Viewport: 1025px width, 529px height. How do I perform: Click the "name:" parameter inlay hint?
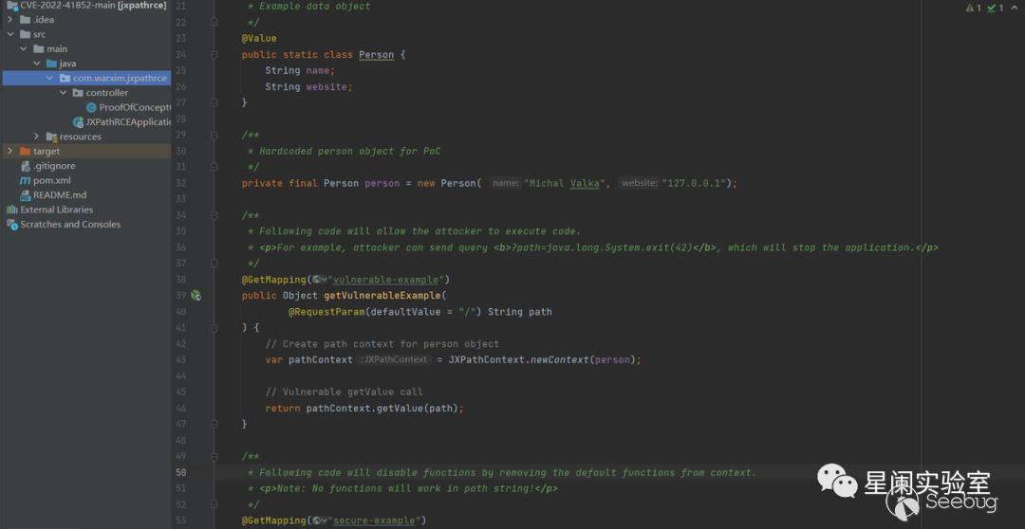point(505,184)
